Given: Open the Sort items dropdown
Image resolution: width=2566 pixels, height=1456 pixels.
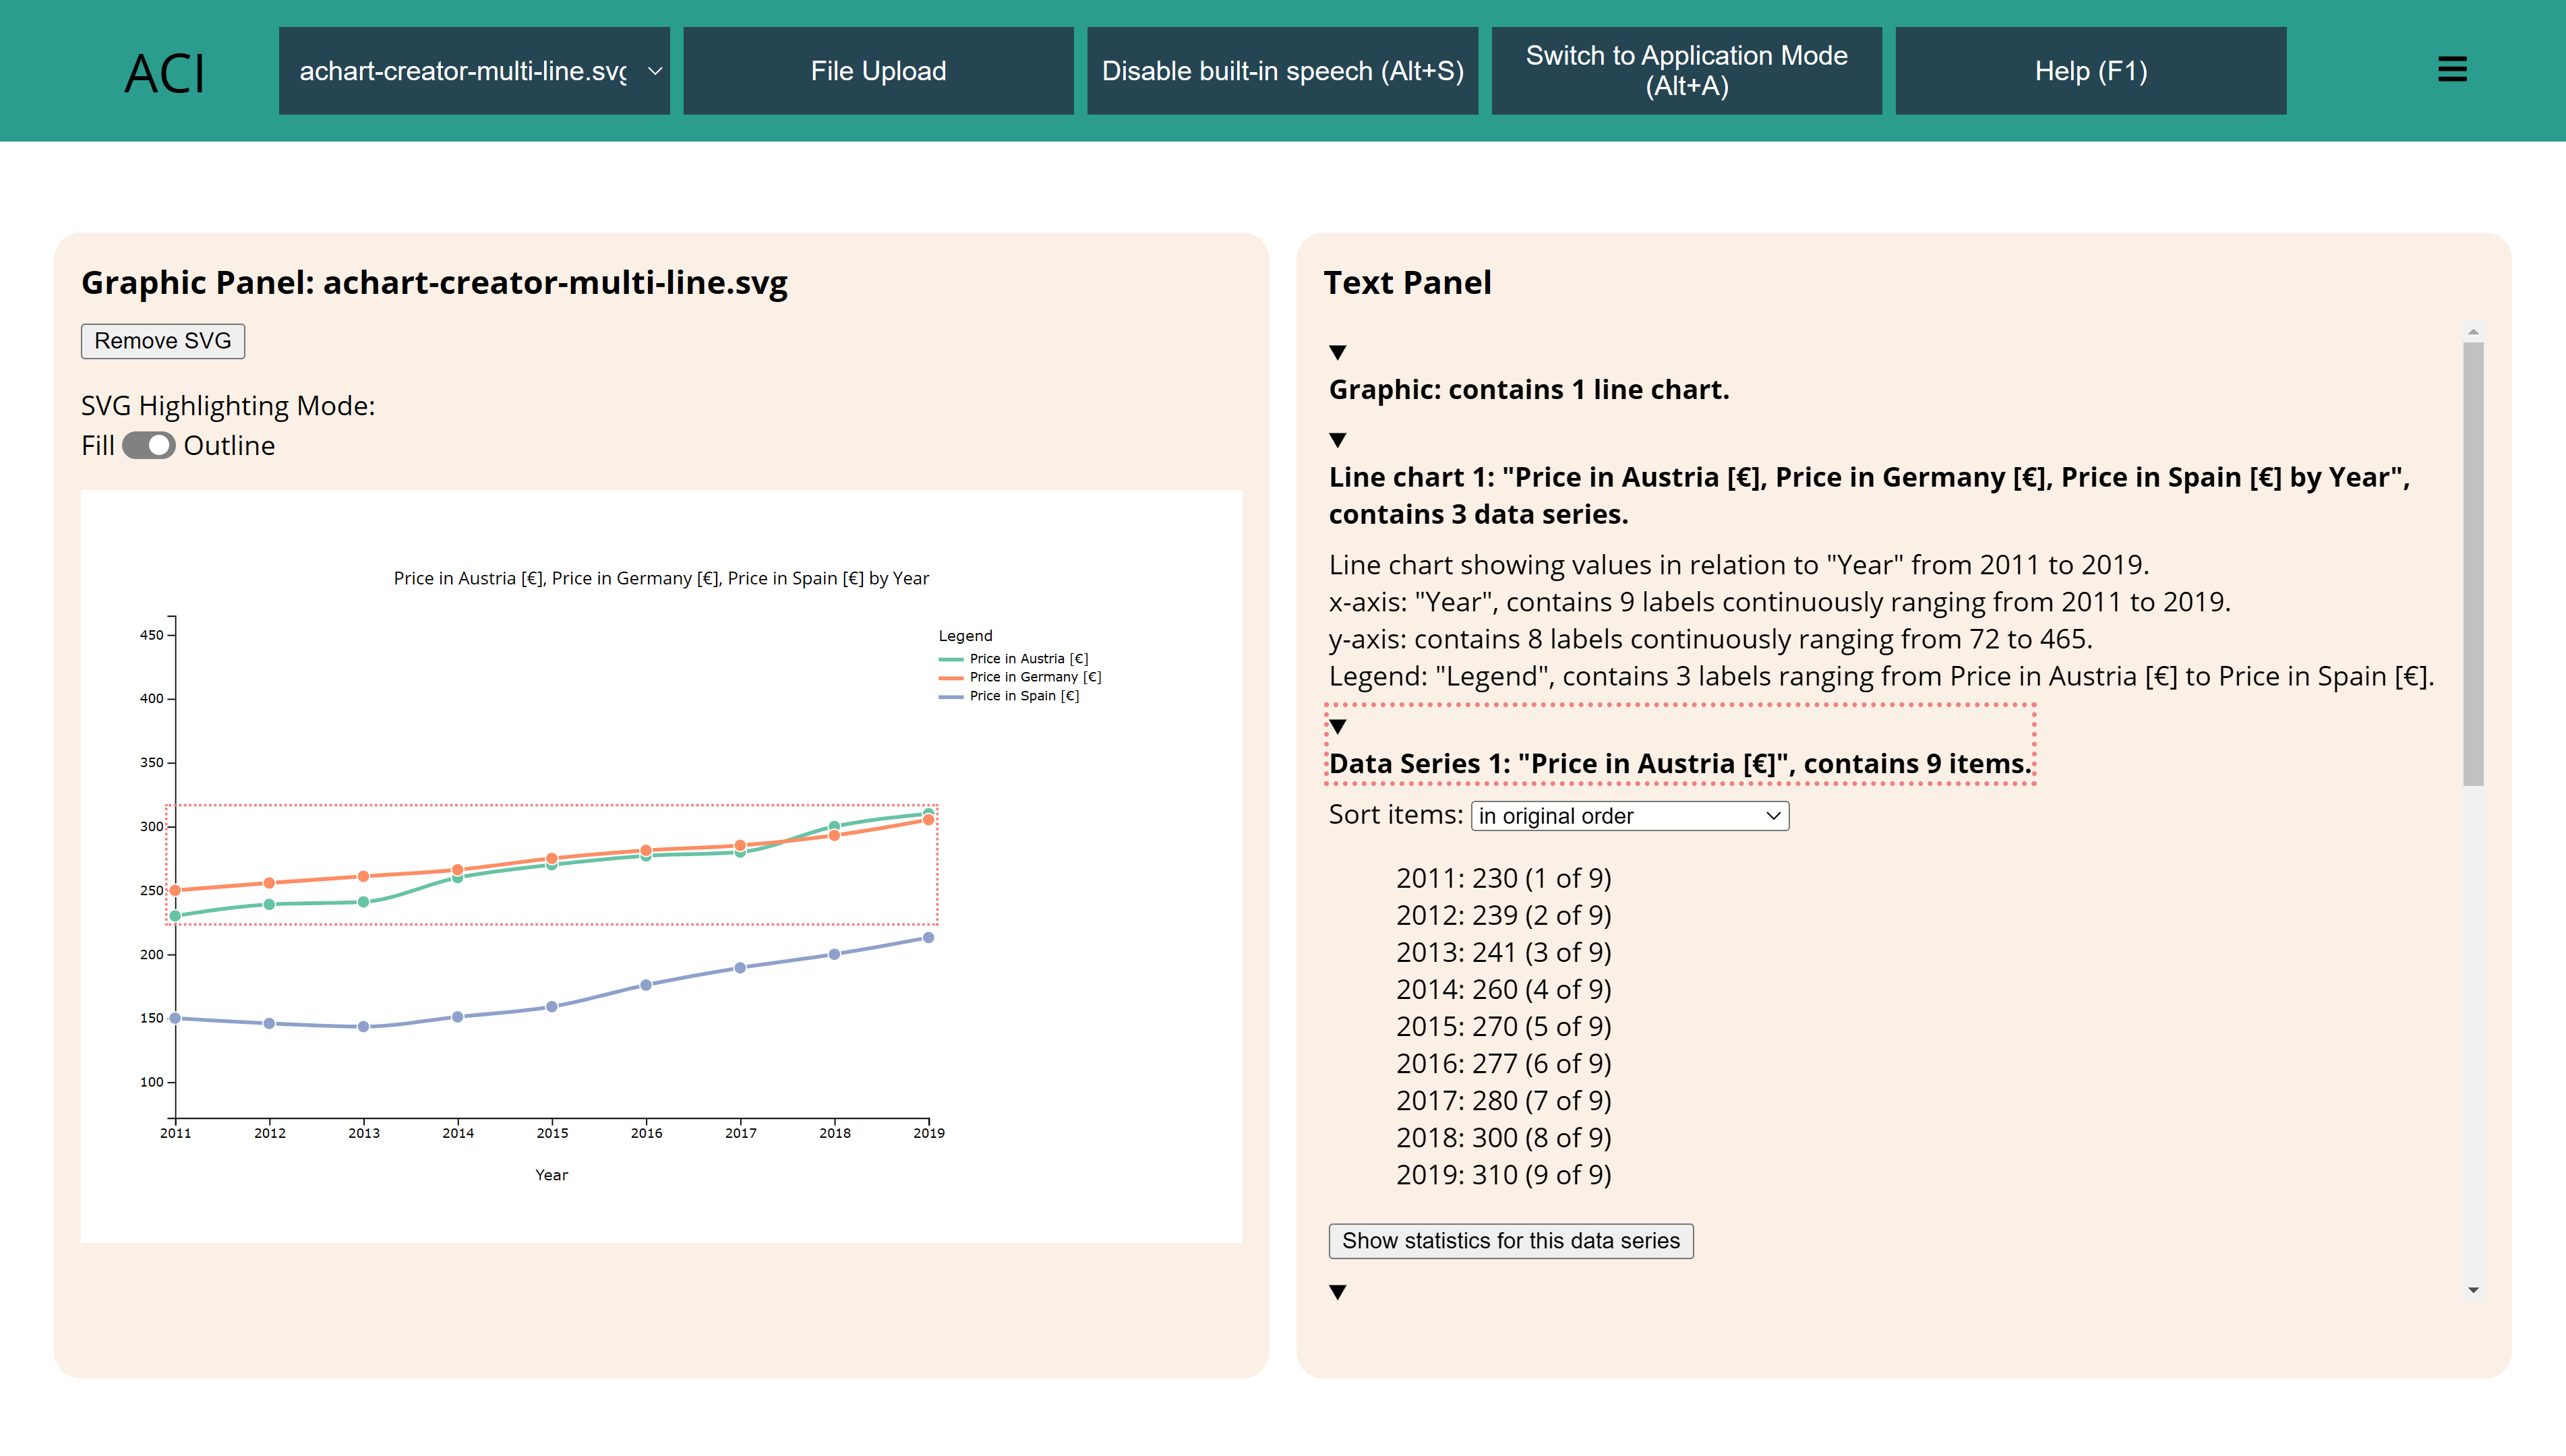Looking at the screenshot, I should coord(1628,816).
